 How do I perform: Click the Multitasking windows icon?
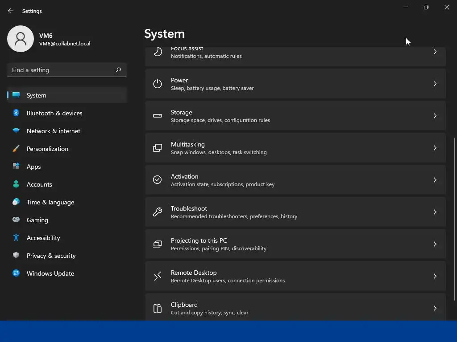point(158,148)
